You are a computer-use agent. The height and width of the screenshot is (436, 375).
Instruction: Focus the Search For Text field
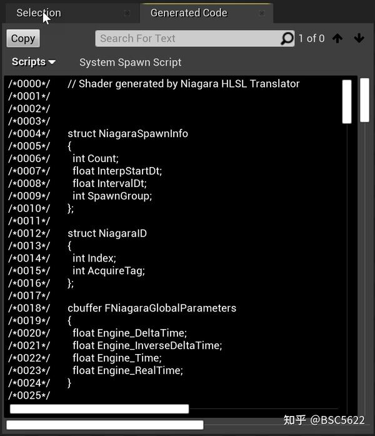tap(187, 39)
